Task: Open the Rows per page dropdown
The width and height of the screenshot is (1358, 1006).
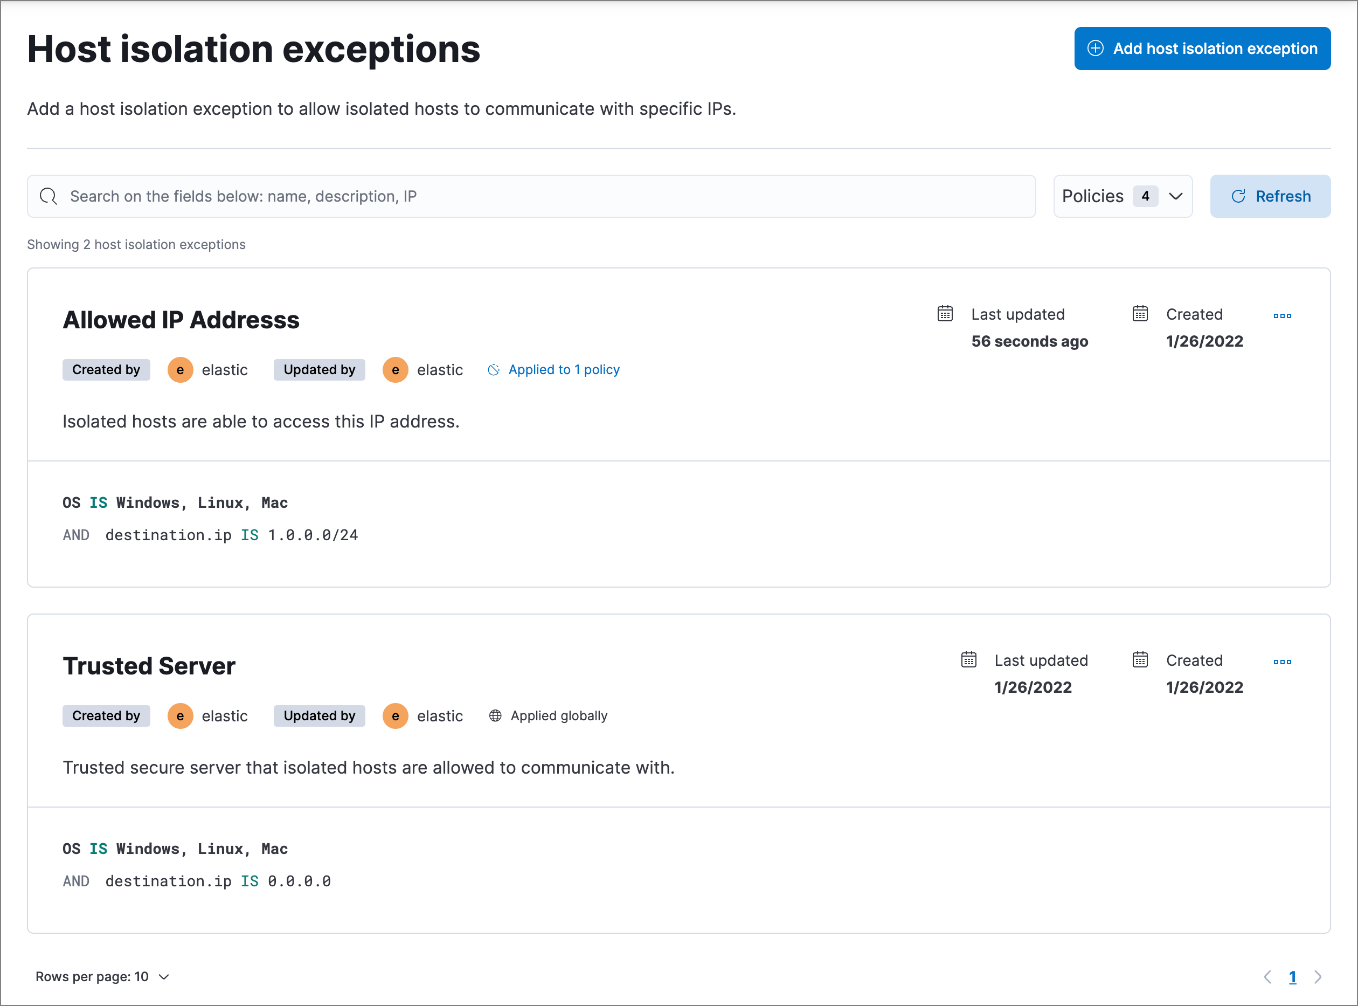Action: (x=102, y=976)
